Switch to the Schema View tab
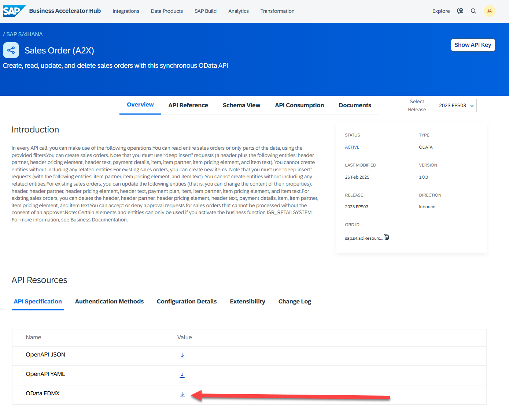509x418 pixels. 241,105
